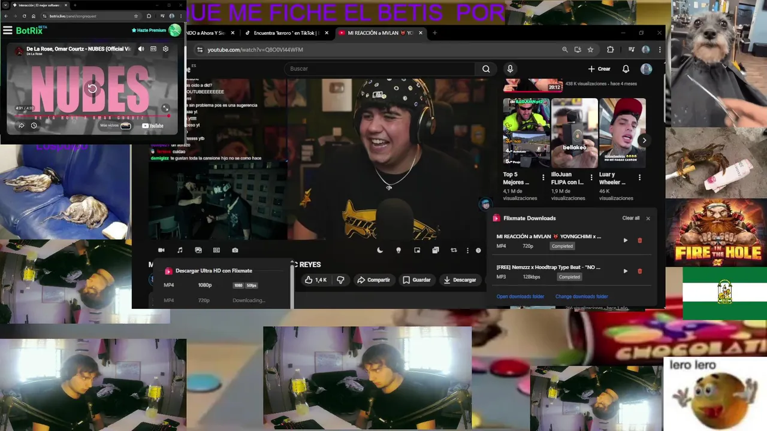Open the YouTube logo link in NUBES player
The height and width of the screenshot is (431, 767).
click(x=153, y=126)
